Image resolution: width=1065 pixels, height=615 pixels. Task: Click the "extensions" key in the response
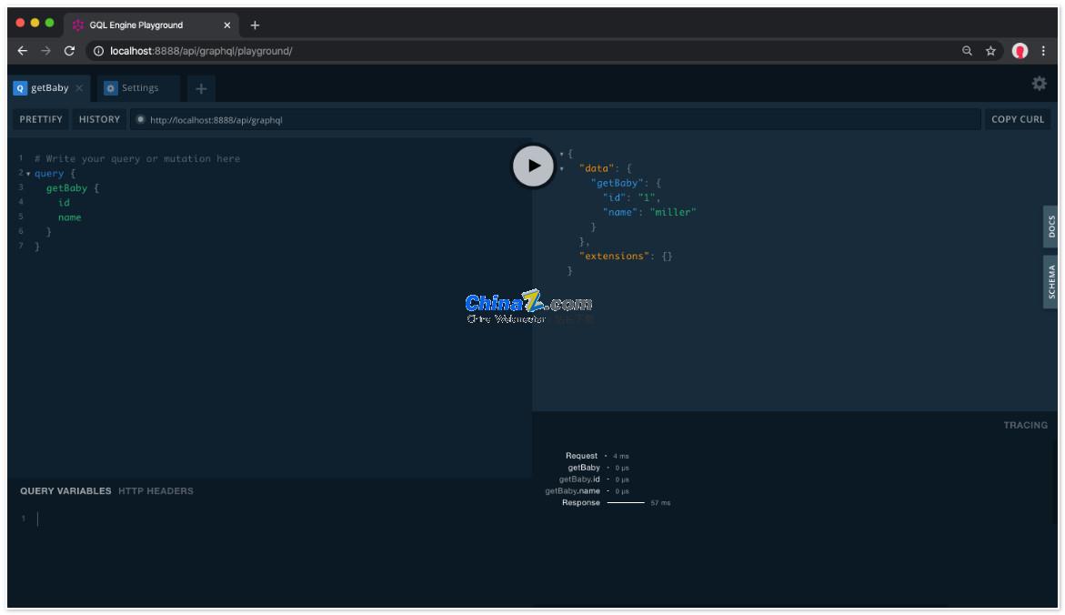[x=614, y=257]
